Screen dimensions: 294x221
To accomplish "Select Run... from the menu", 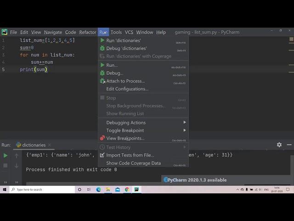I will (143, 65).
